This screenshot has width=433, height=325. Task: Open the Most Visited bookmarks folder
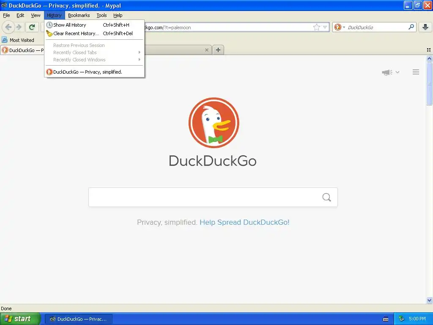(x=18, y=40)
